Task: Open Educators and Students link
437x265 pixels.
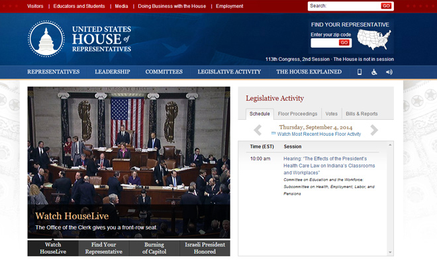Action: tap(79, 6)
